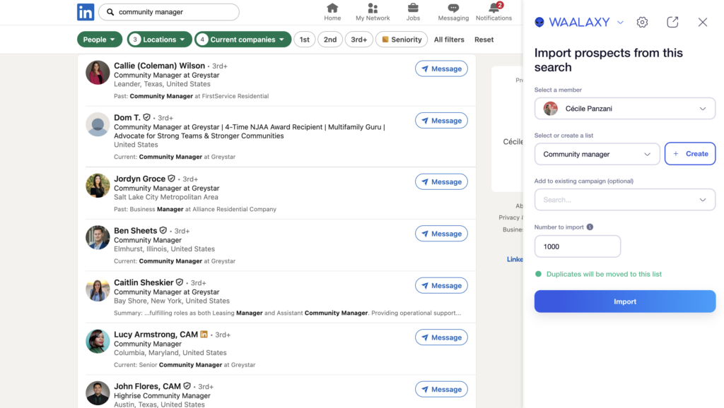The image size is (724, 408).
Task: Click the Waalaxy alien logo
Action: 539,22
